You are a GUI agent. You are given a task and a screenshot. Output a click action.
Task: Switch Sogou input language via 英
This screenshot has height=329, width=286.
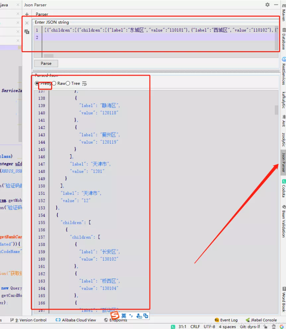124,316
